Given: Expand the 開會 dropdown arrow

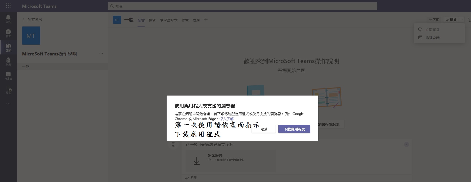Looking at the screenshot, I should [x=462, y=20].
